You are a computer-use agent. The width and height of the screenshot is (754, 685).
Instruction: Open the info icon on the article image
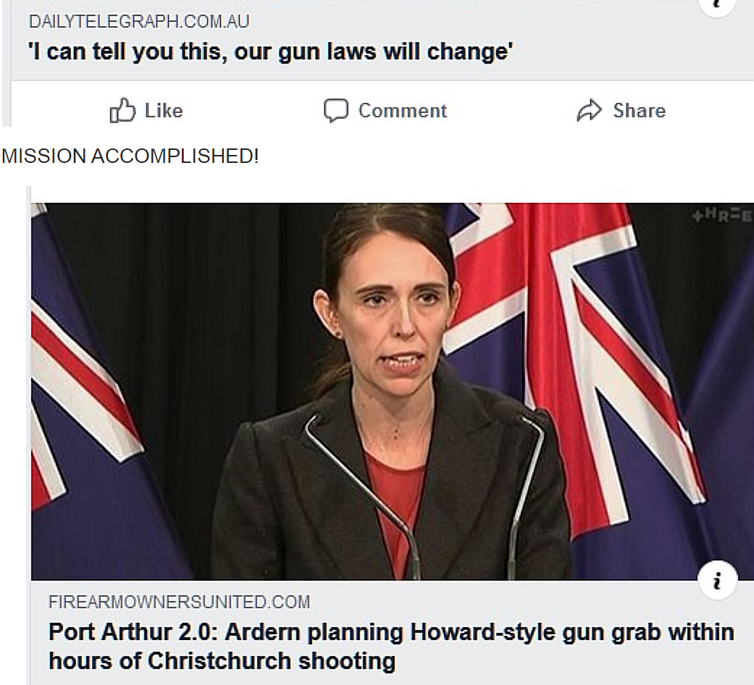pos(718,580)
